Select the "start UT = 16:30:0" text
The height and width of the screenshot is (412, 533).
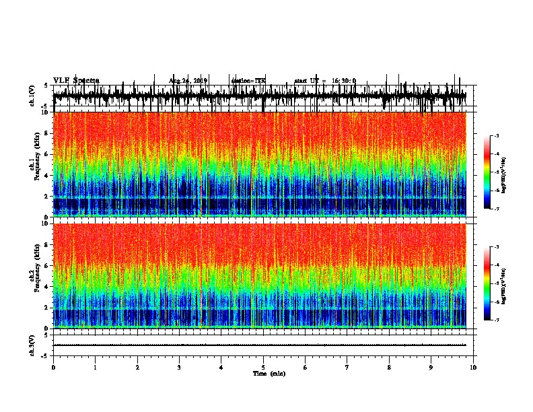pyautogui.click(x=325, y=81)
